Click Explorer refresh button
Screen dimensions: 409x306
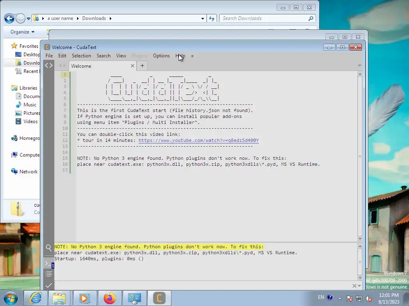[x=212, y=18]
